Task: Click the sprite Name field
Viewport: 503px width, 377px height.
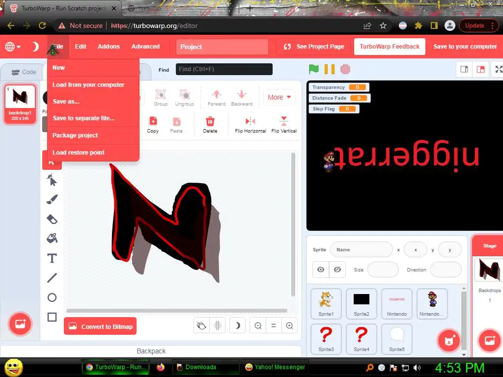Action: click(x=361, y=249)
